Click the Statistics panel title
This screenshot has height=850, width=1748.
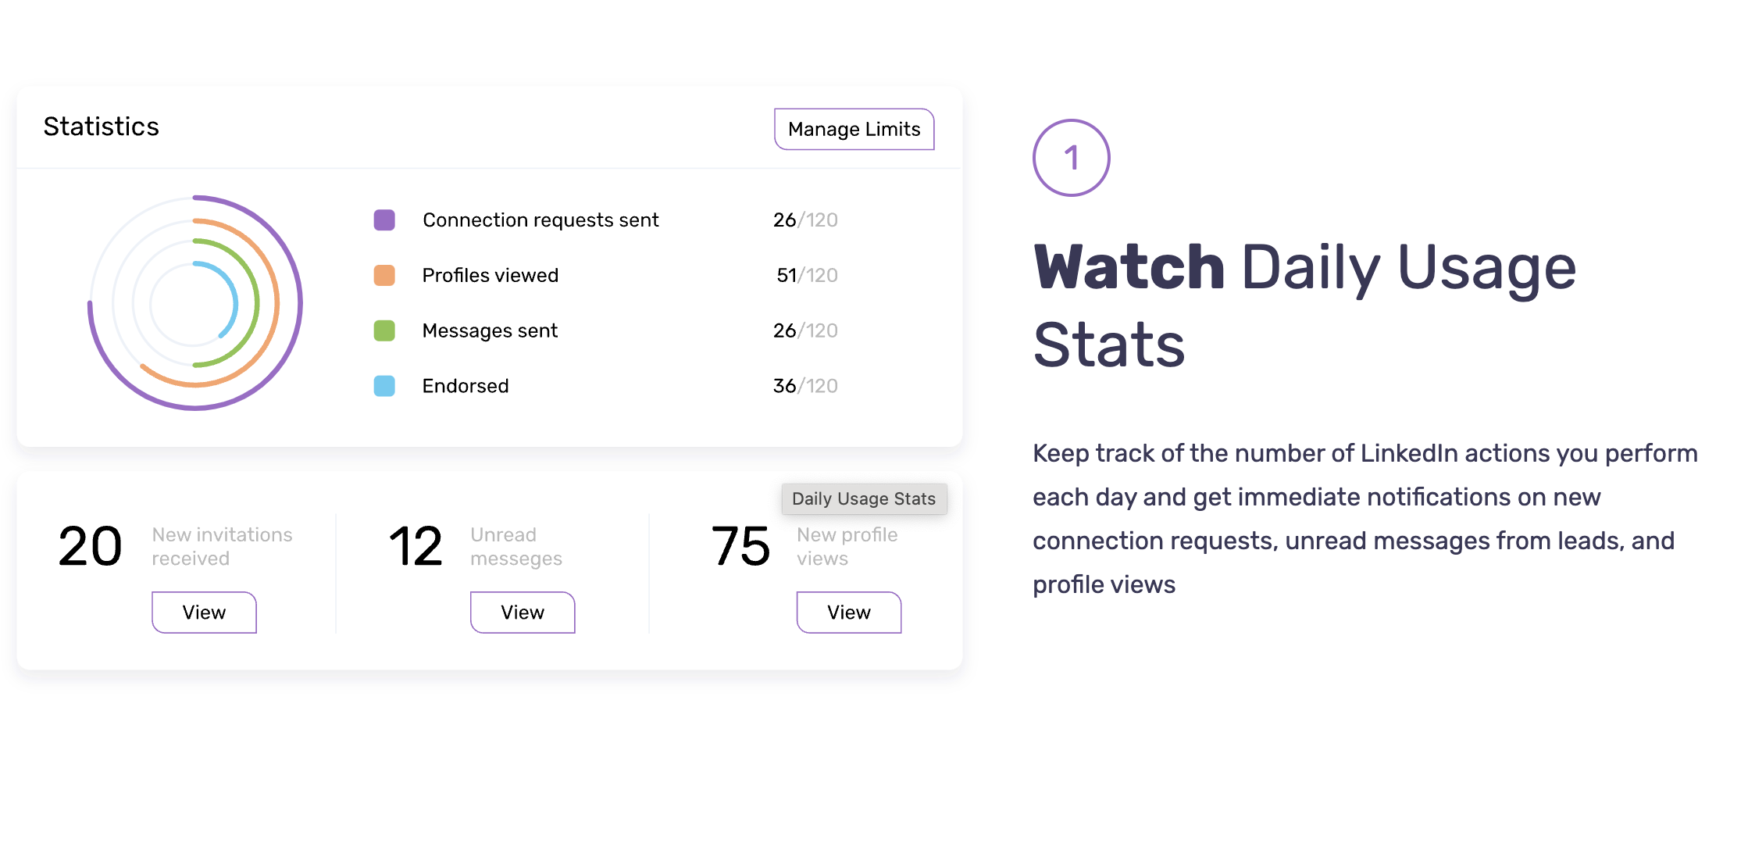tap(102, 127)
